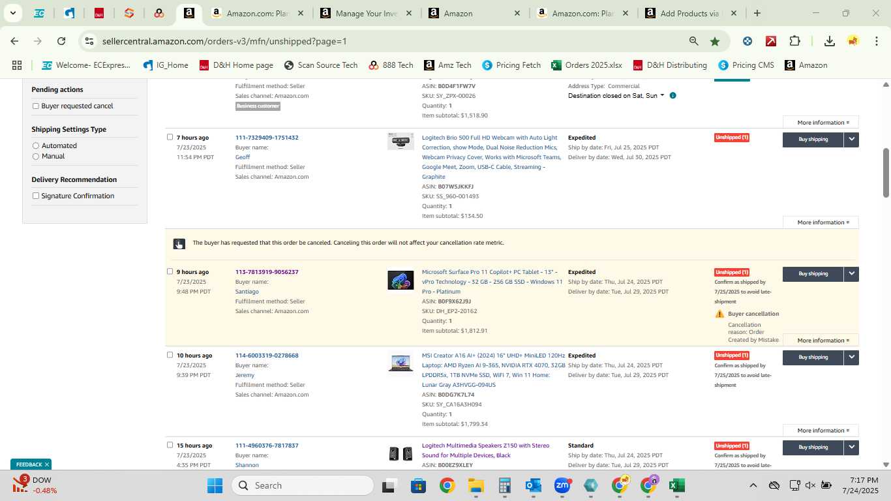Expand Buy shipping arrow for Surface Pro order
This screenshot has height=501, width=891.
tap(851, 273)
